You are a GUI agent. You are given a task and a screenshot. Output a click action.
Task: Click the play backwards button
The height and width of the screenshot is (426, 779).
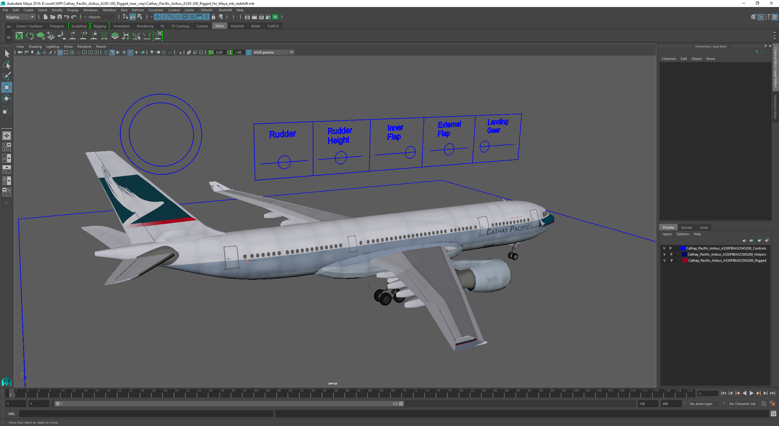point(744,393)
